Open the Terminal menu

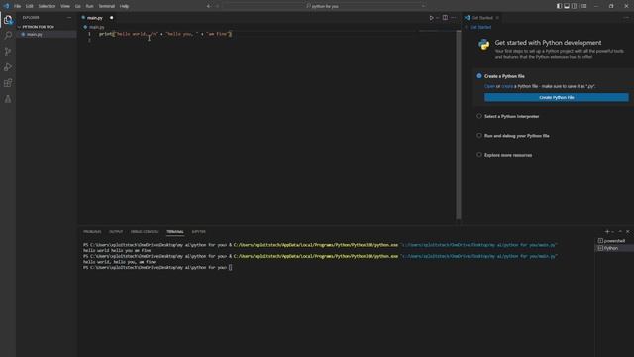(x=107, y=6)
